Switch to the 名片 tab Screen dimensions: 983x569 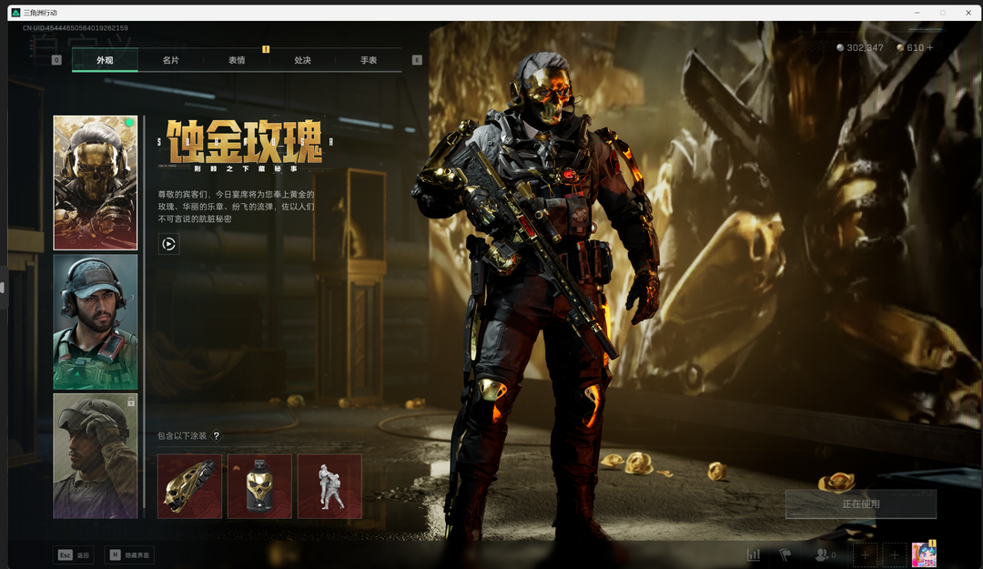[170, 60]
